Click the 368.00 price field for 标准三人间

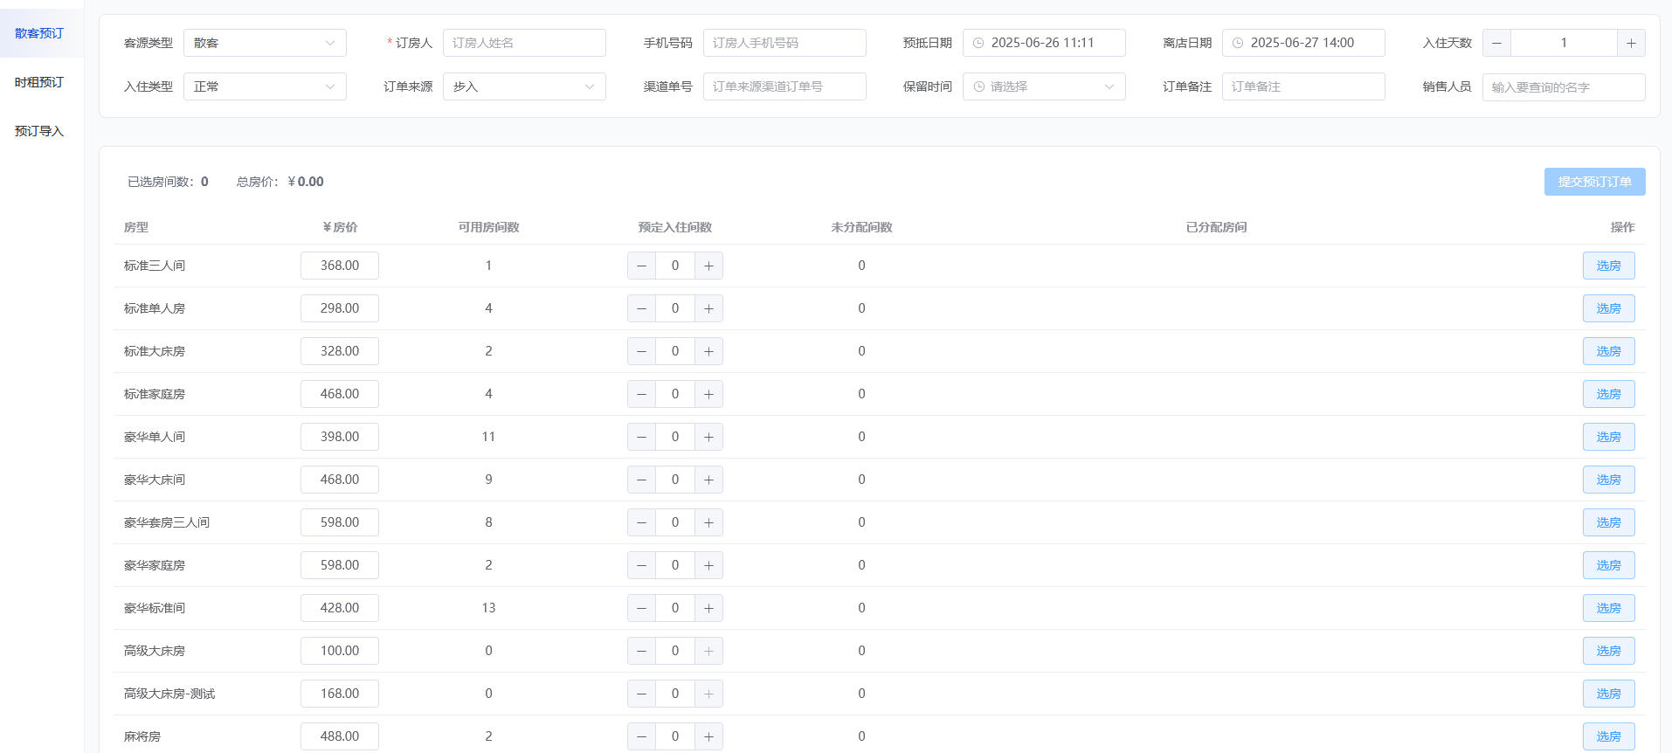[340, 266]
